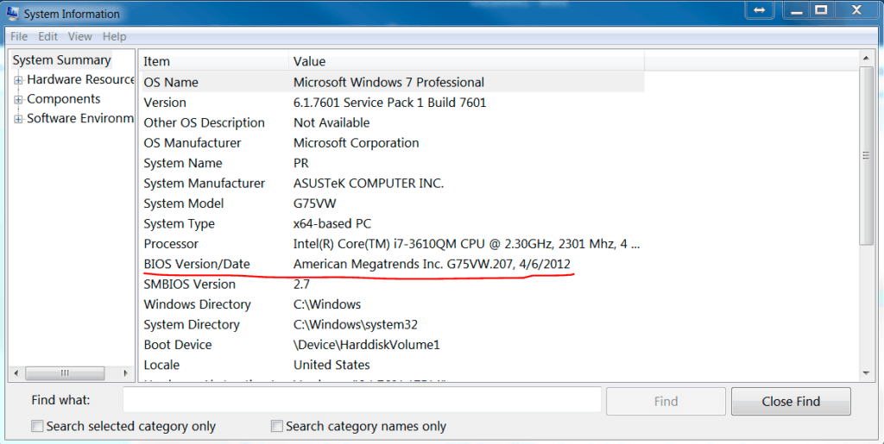Click the tree pane horizontal scroll right arrow
This screenshot has width=884, height=444.
click(125, 373)
